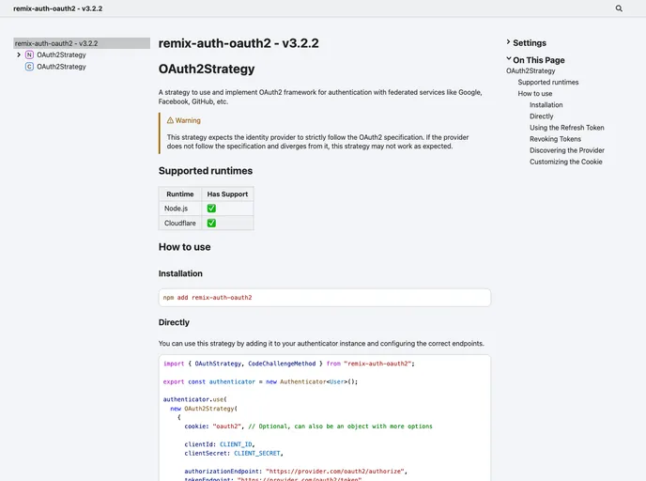The width and height of the screenshot is (646, 481).
Task: Click the class C icon in sidebar
Action: coord(29,67)
